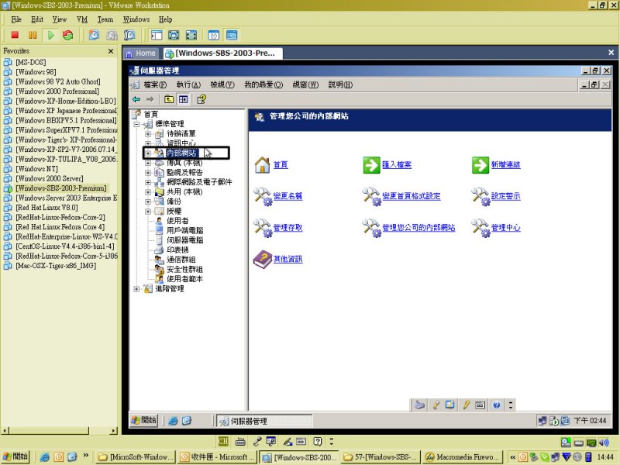Click the guest 開始 Start button
Screen dimensions: 620x465
(x=144, y=420)
